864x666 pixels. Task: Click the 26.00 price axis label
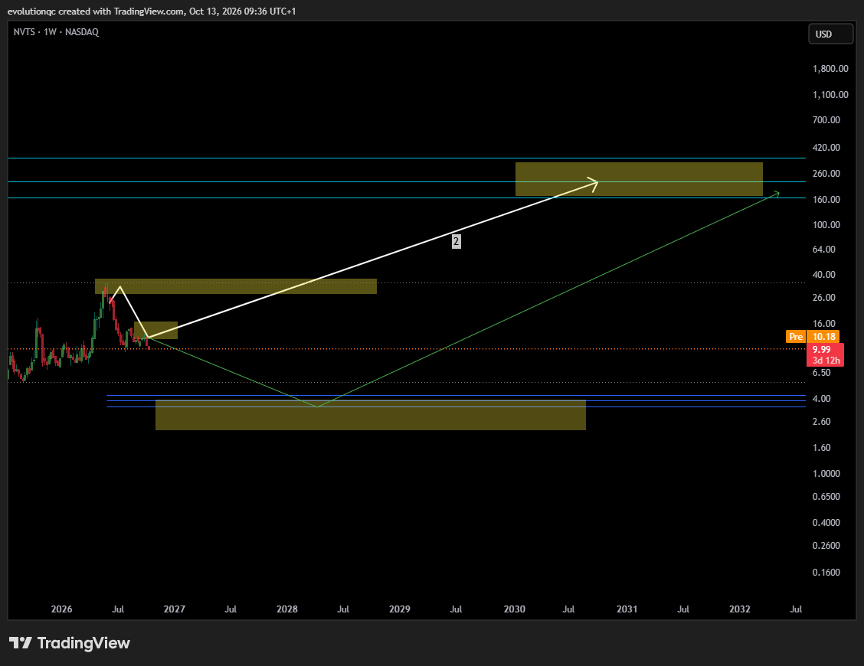pyautogui.click(x=824, y=298)
